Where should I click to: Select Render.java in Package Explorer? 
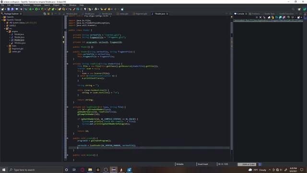tap(19, 37)
